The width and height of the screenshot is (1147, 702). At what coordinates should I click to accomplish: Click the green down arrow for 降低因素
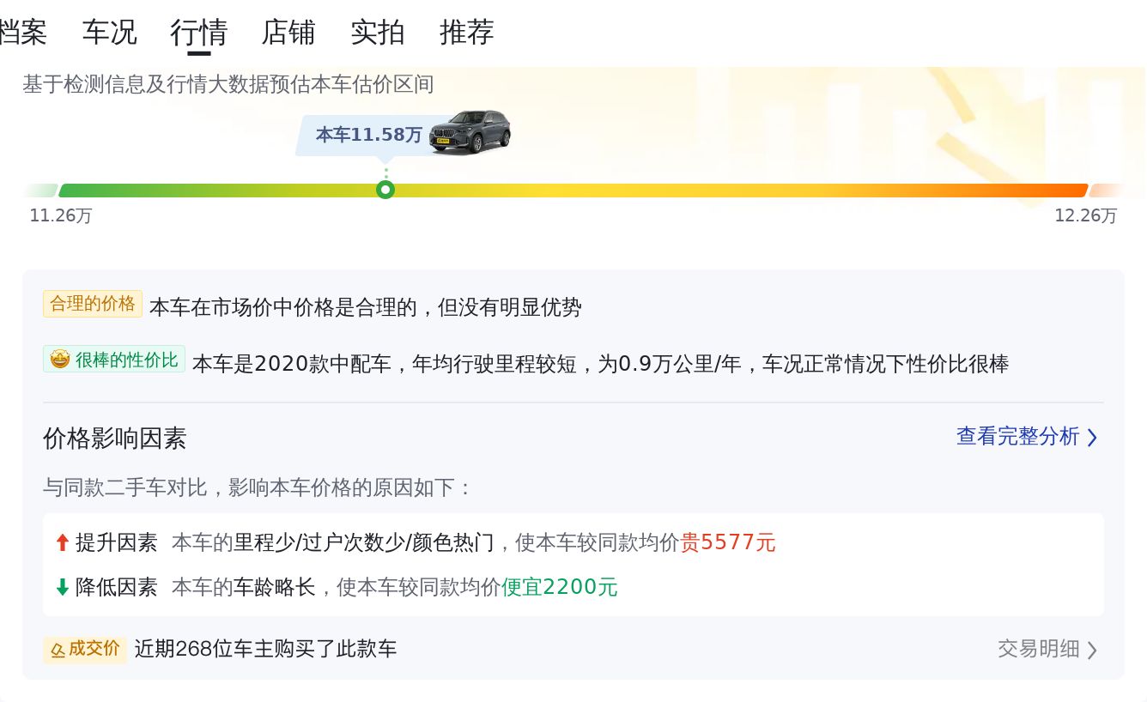pyautogui.click(x=62, y=587)
